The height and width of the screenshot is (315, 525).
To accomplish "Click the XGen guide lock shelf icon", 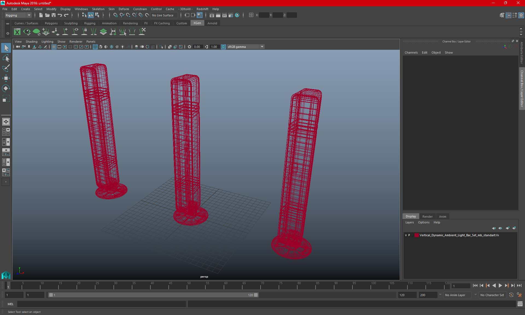I will coord(84,32).
